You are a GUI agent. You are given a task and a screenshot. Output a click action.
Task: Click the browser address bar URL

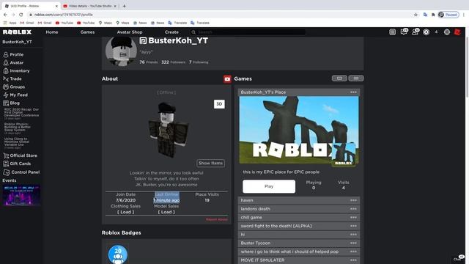[x=64, y=15]
